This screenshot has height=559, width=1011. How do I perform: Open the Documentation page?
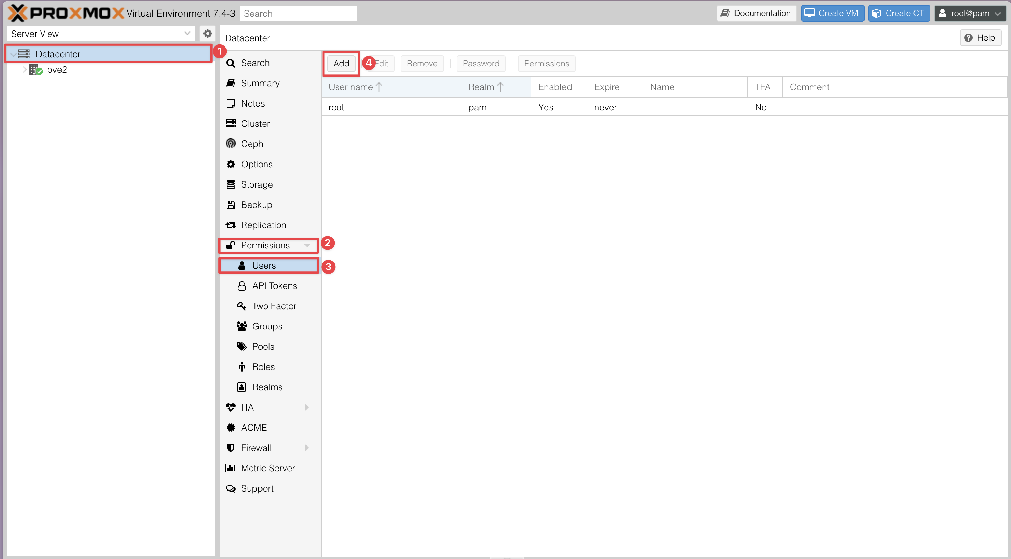pyautogui.click(x=756, y=13)
